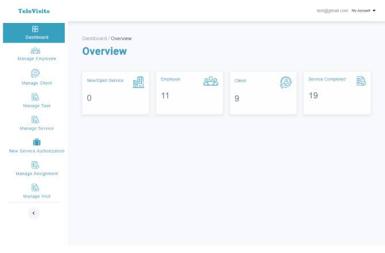The image size is (385, 253).
Task: Click the Service Completed card label
Action: pos(327,79)
